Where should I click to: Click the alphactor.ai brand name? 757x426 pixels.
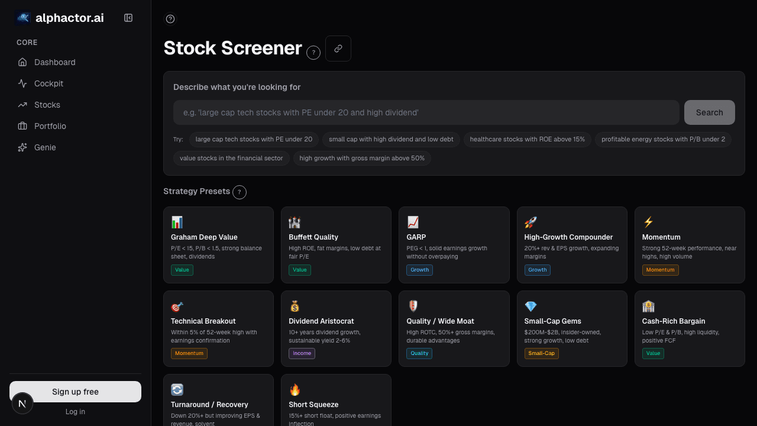click(x=70, y=18)
